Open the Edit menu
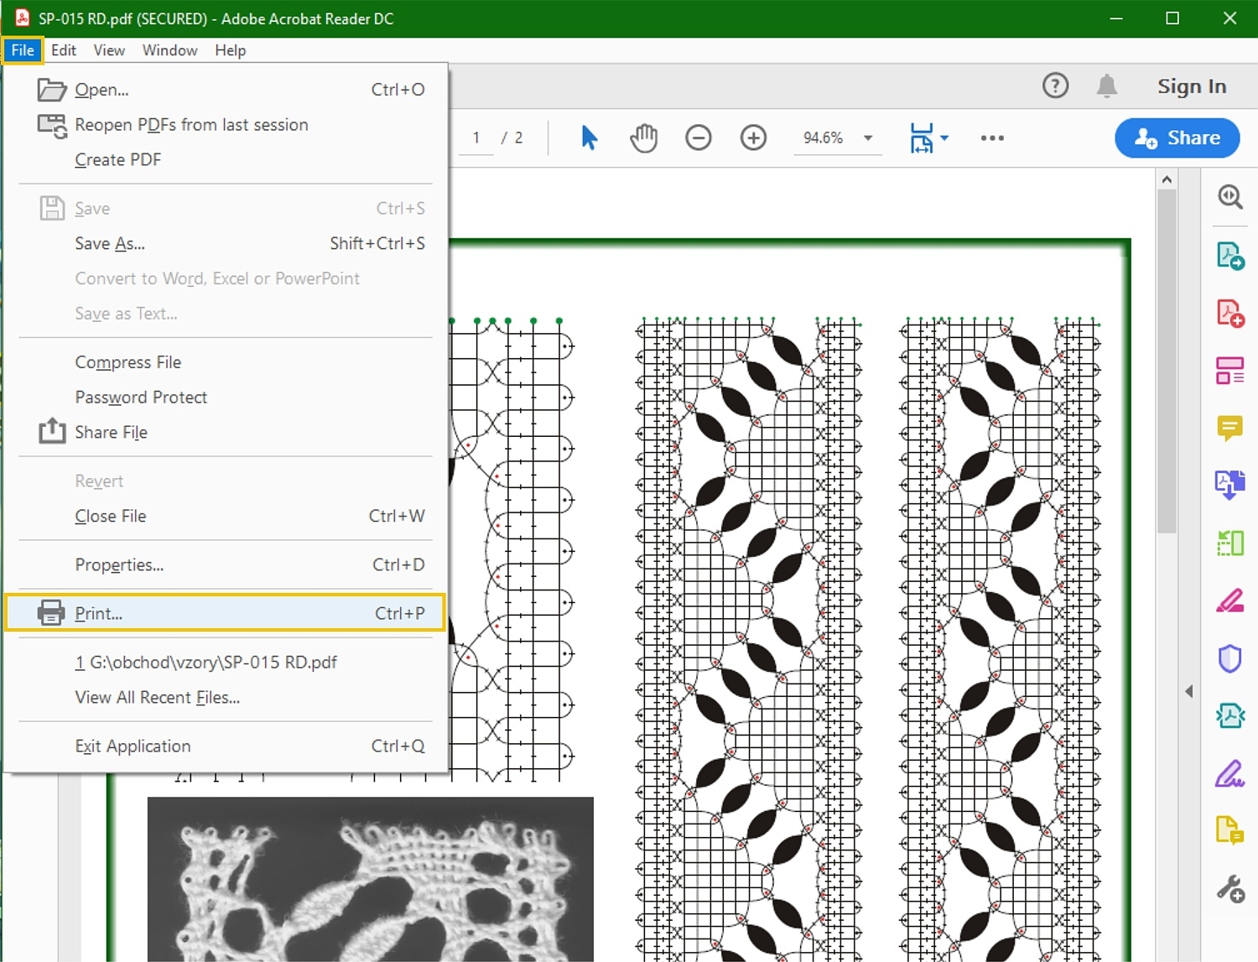 coord(63,50)
